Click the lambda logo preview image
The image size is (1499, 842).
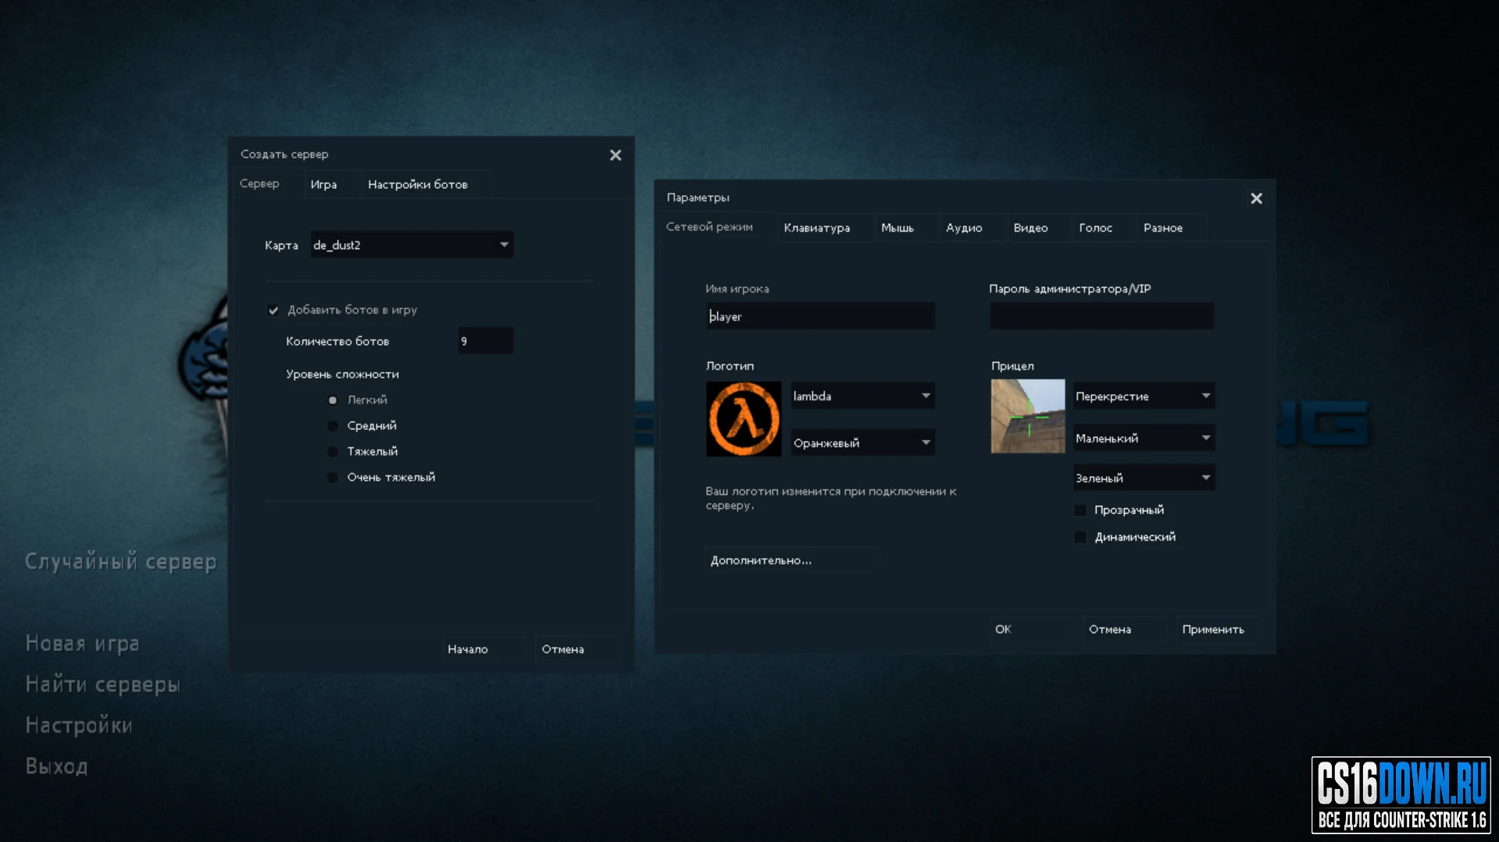tap(744, 418)
